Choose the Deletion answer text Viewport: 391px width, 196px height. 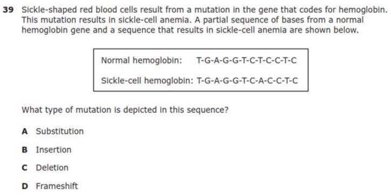tap(52, 168)
